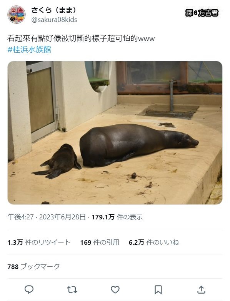Open the @sakura08kids handle link
This screenshot has height=301, width=230.
click(x=54, y=20)
